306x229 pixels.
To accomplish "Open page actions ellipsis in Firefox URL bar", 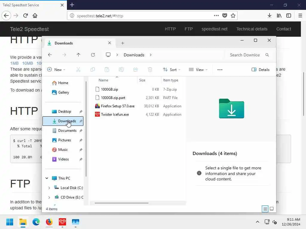I will point(216,16).
